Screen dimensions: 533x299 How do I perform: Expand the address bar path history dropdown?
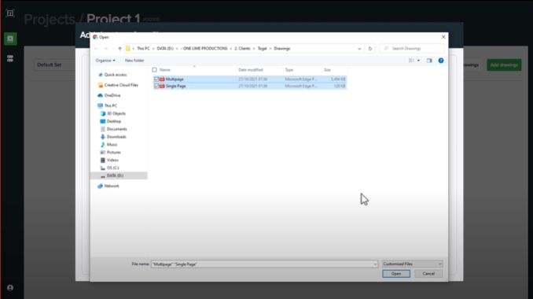coord(359,49)
